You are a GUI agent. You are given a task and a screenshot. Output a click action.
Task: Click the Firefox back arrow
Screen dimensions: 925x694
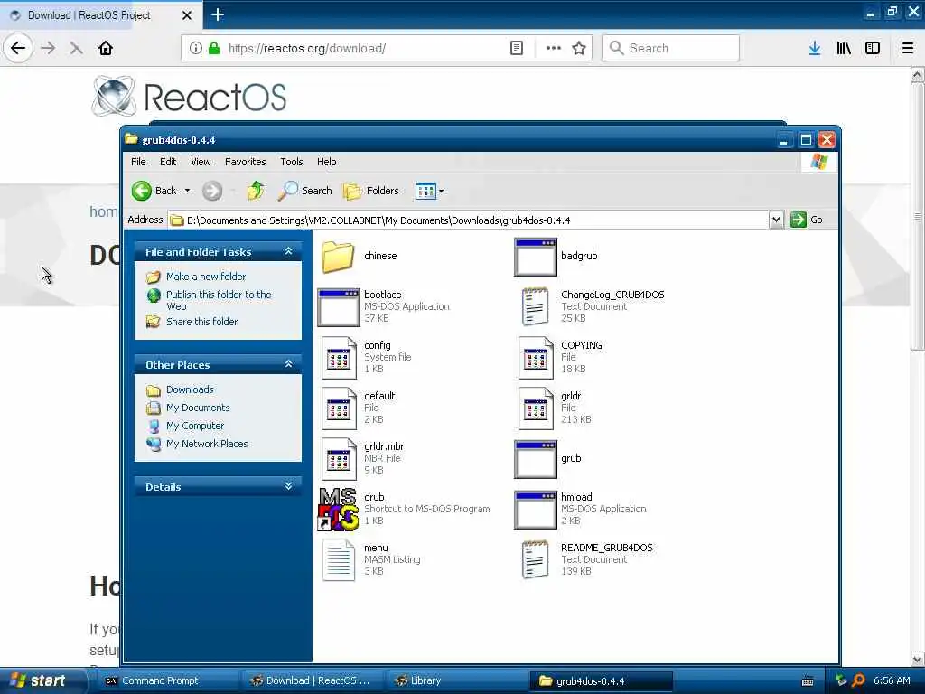[x=18, y=49]
